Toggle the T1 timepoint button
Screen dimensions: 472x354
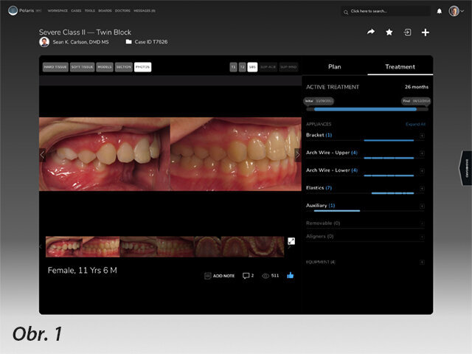233,67
